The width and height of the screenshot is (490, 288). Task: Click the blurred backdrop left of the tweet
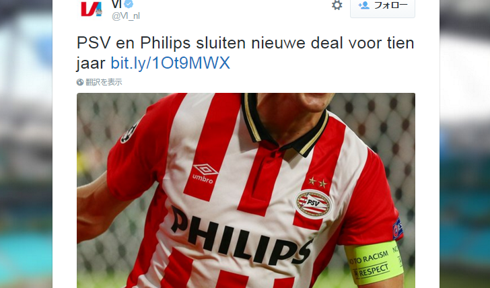coord(26,144)
